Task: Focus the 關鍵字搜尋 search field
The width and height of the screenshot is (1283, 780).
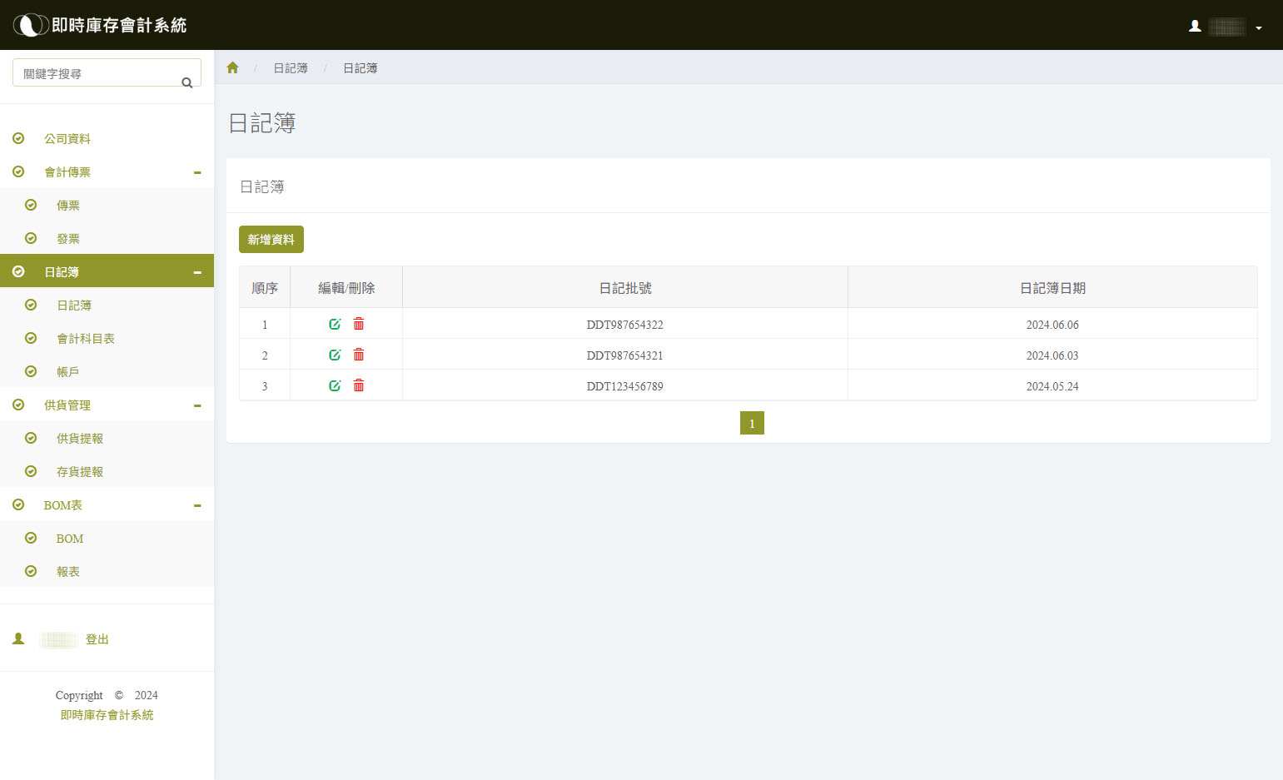Action: tap(107, 72)
